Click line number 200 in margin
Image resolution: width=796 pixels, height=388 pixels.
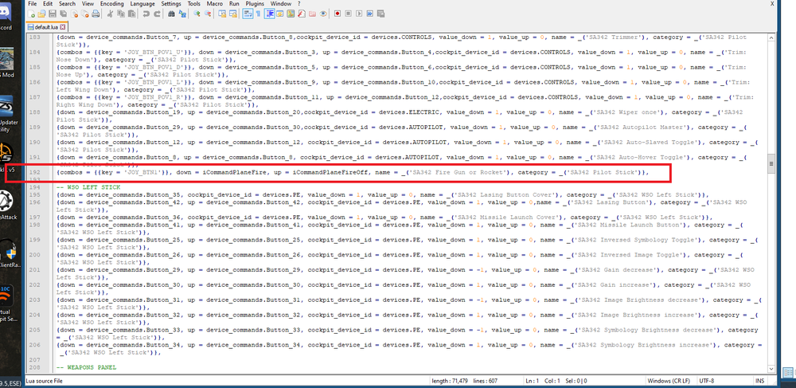(34, 255)
